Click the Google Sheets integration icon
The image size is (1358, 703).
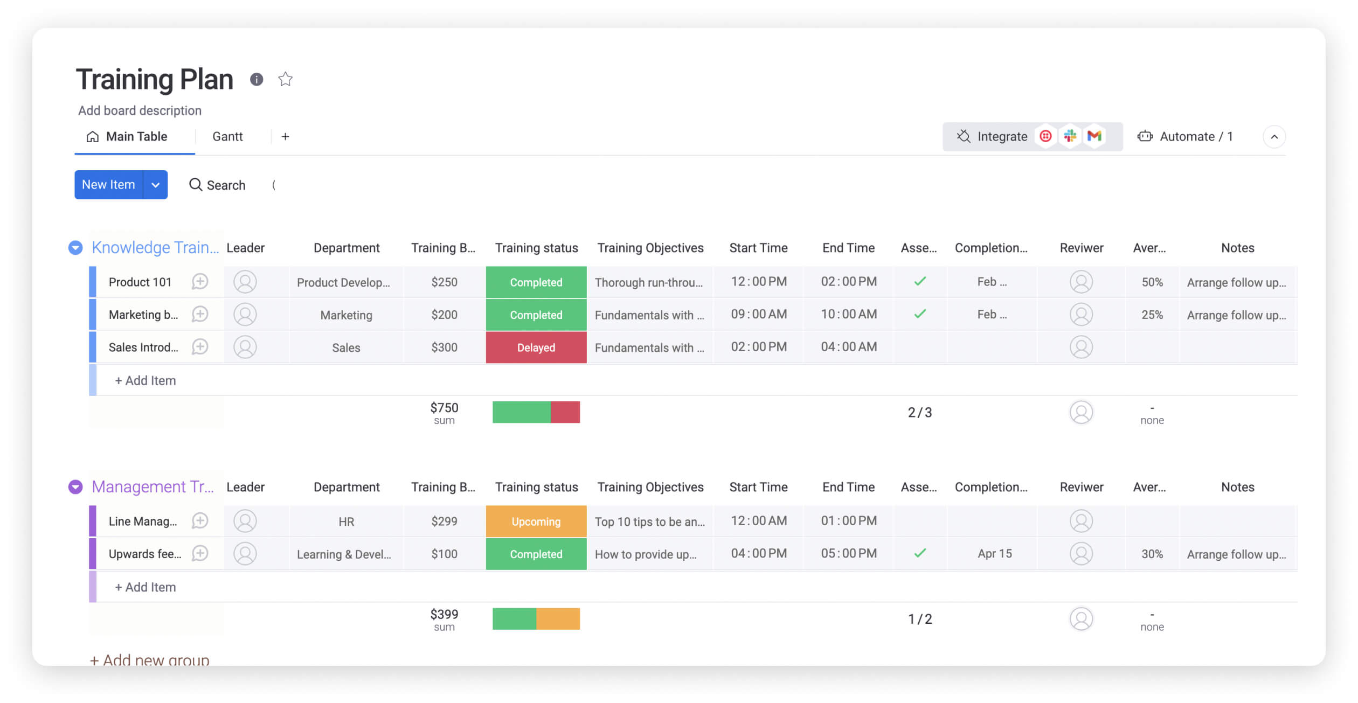pos(1094,136)
